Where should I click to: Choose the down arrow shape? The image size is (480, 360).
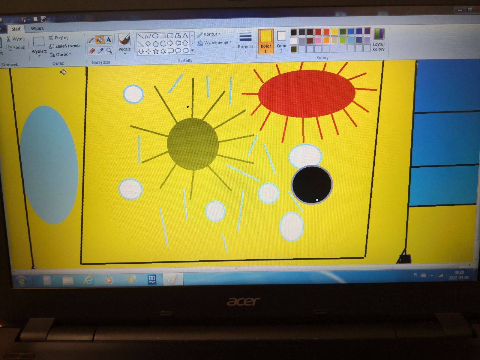[141, 52]
